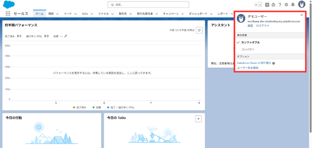
Task: Click the user avatar in header
Action: click(301, 4)
